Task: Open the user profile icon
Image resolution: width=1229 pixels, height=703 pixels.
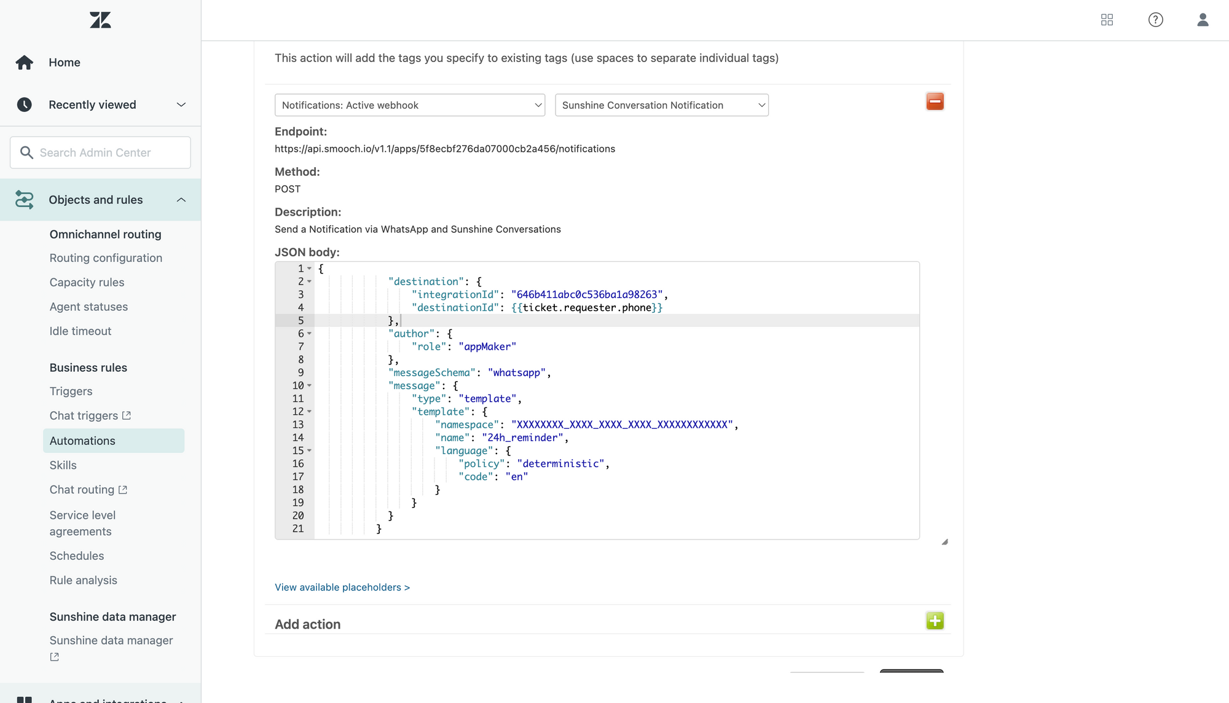Action: [1203, 20]
